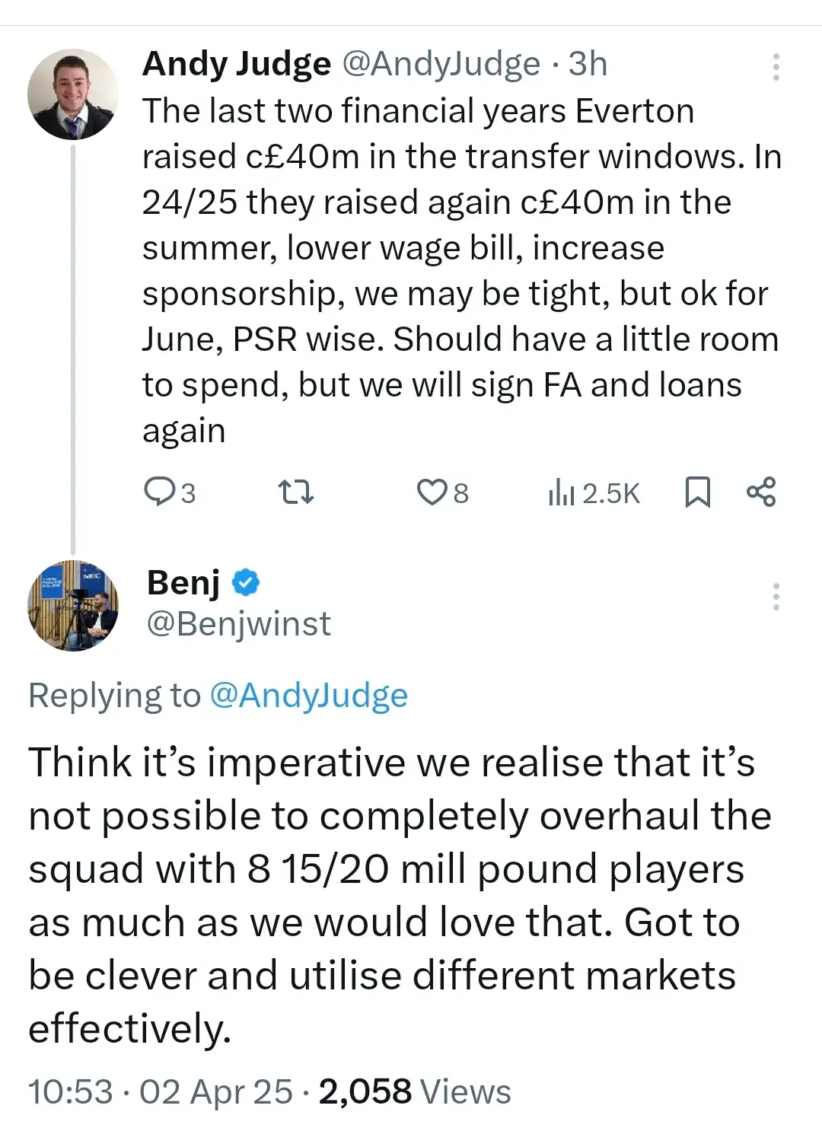
Task: Open more options for Andy Judge's tweet
Action: (776, 67)
